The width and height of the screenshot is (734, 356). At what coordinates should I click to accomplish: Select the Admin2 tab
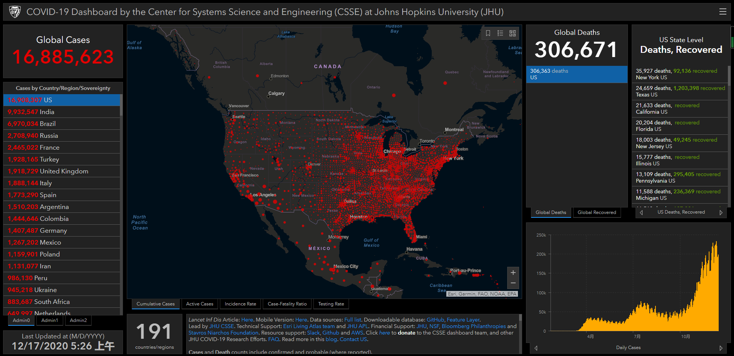[79, 320]
